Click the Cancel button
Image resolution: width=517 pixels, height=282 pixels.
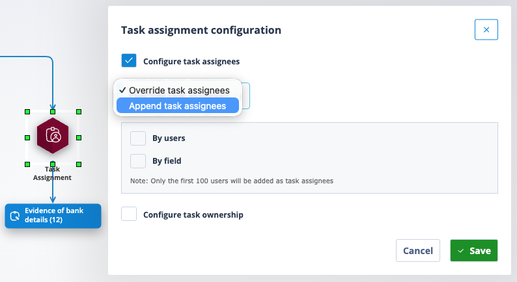pos(418,251)
